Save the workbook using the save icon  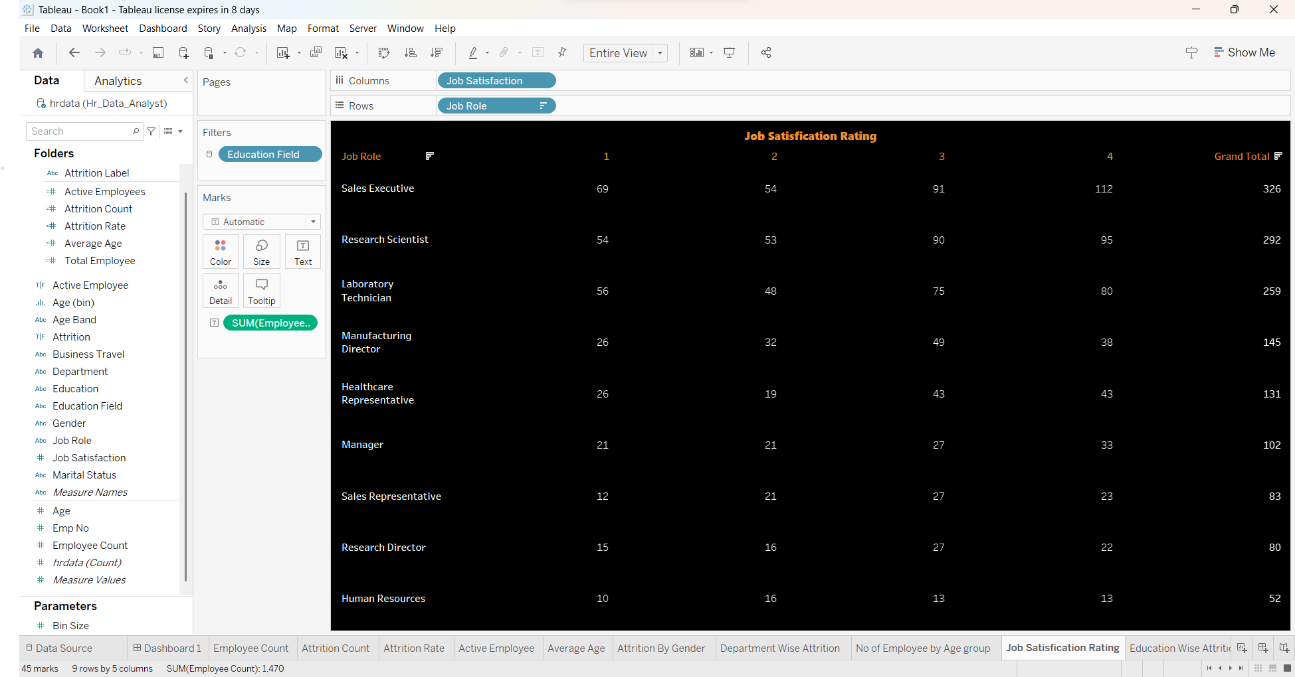[x=158, y=52]
